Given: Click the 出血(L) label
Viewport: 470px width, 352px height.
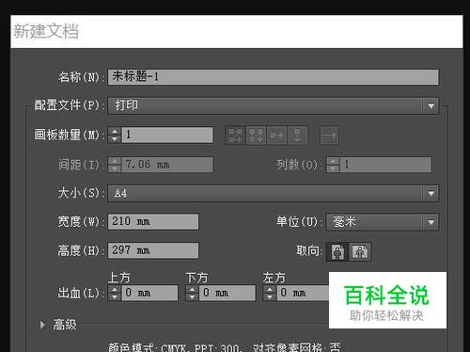Looking at the screenshot, I should click(81, 294).
